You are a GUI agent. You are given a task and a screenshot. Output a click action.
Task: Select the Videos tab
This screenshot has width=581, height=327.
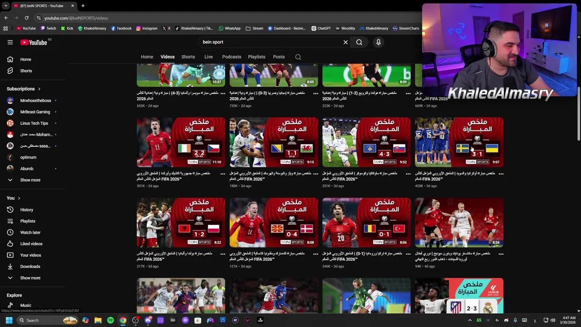[167, 57]
